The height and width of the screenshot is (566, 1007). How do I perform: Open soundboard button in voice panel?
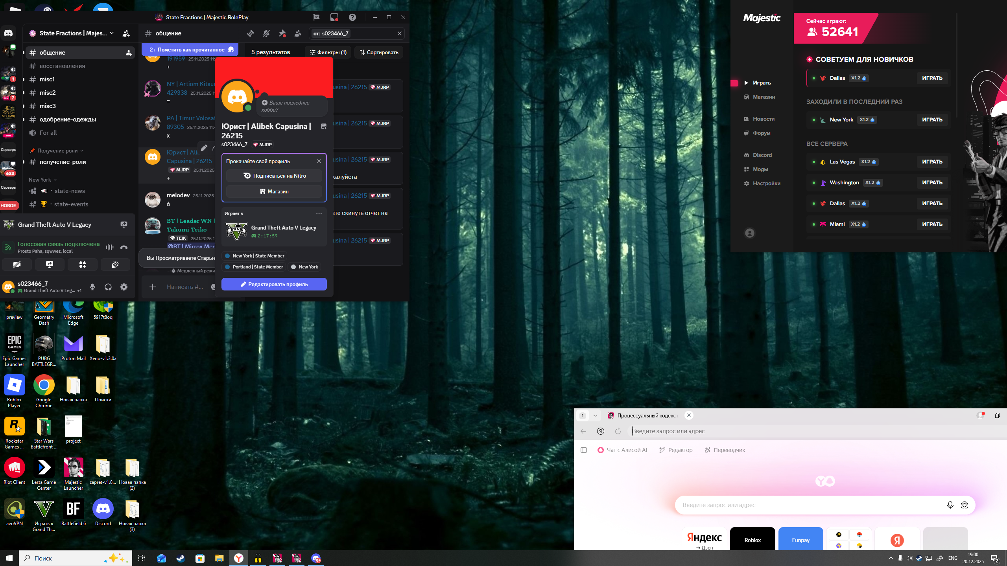point(115,265)
